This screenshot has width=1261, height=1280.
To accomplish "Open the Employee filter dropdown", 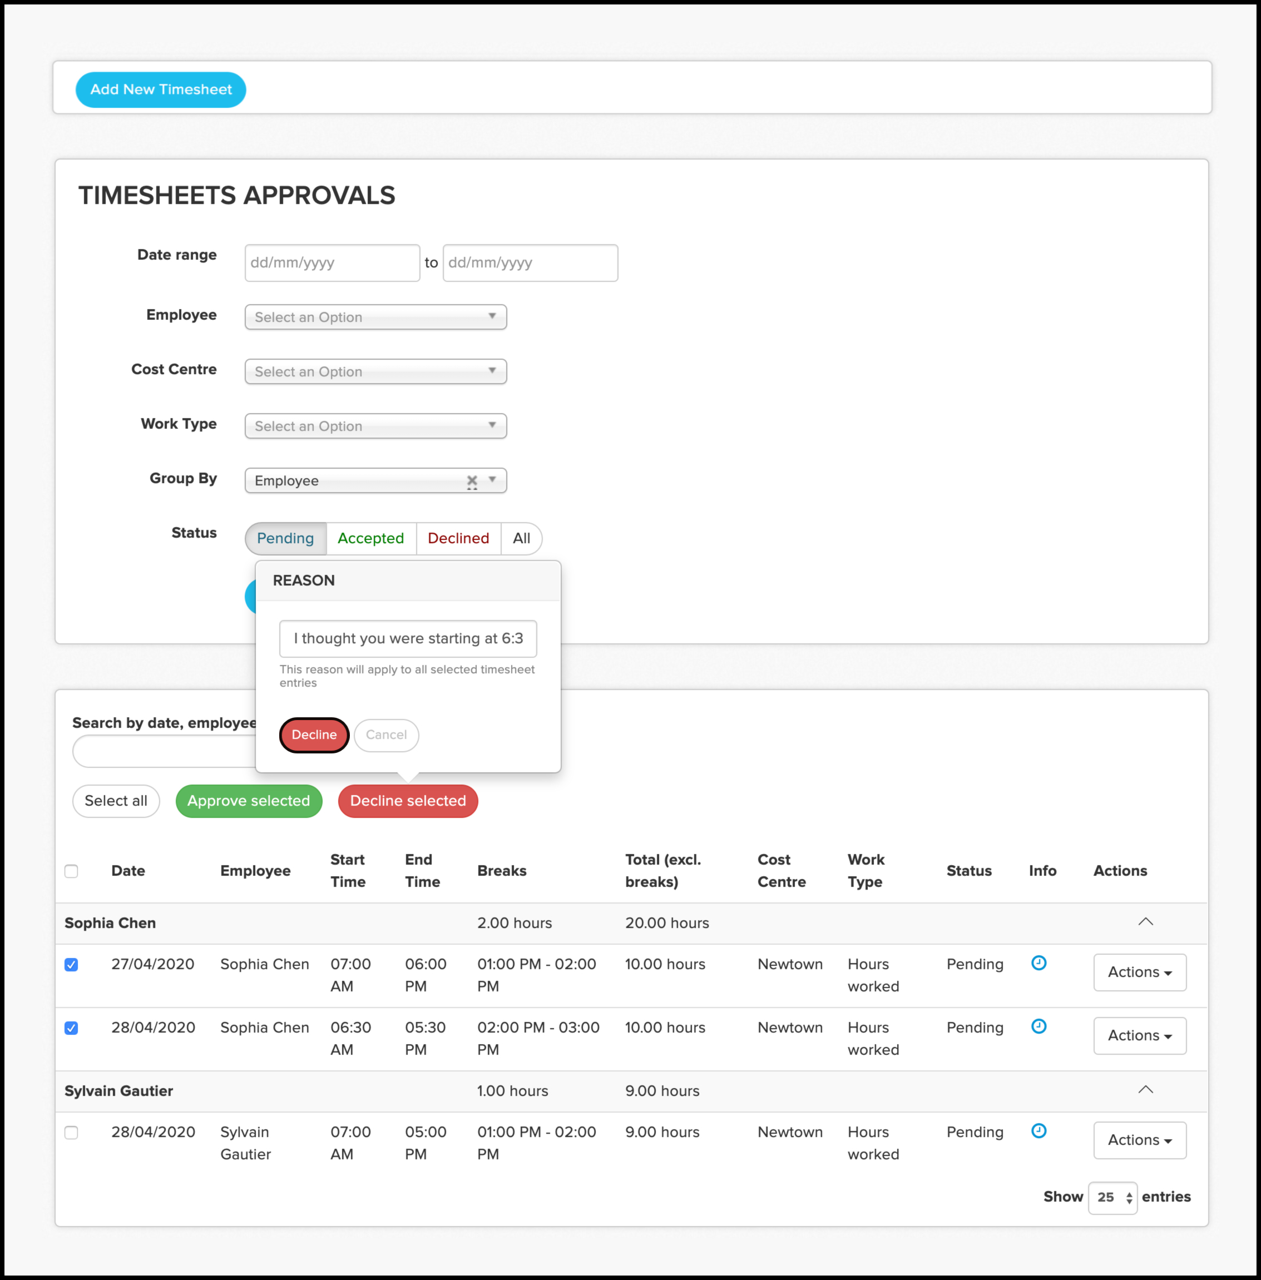I will coord(375,317).
